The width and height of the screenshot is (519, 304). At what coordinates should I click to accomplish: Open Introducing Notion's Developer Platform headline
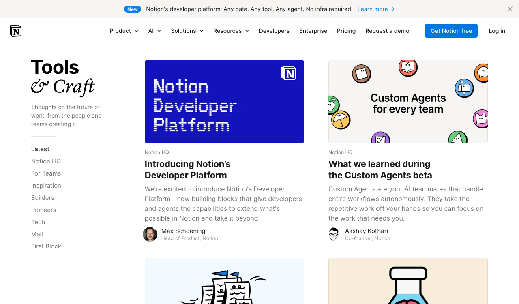pos(187,169)
